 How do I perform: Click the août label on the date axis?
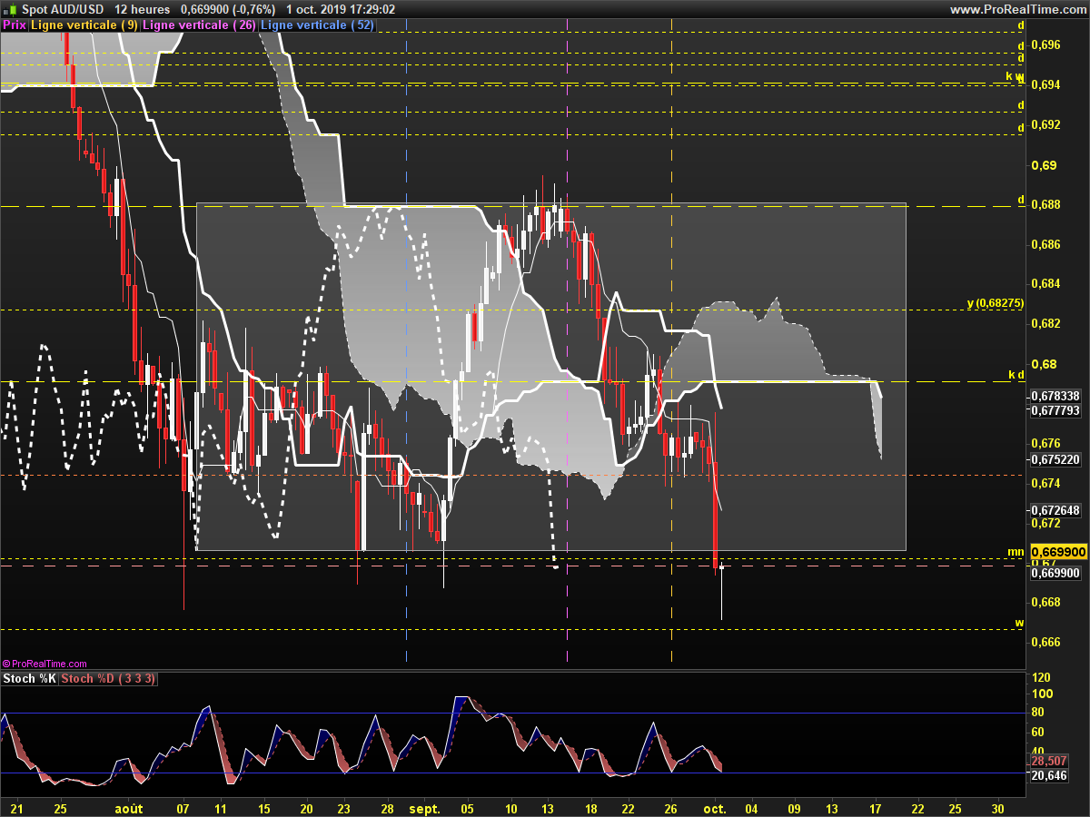(x=129, y=807)
